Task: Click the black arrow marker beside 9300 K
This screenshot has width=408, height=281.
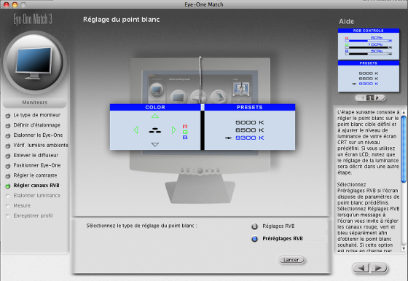Action: 228,138
